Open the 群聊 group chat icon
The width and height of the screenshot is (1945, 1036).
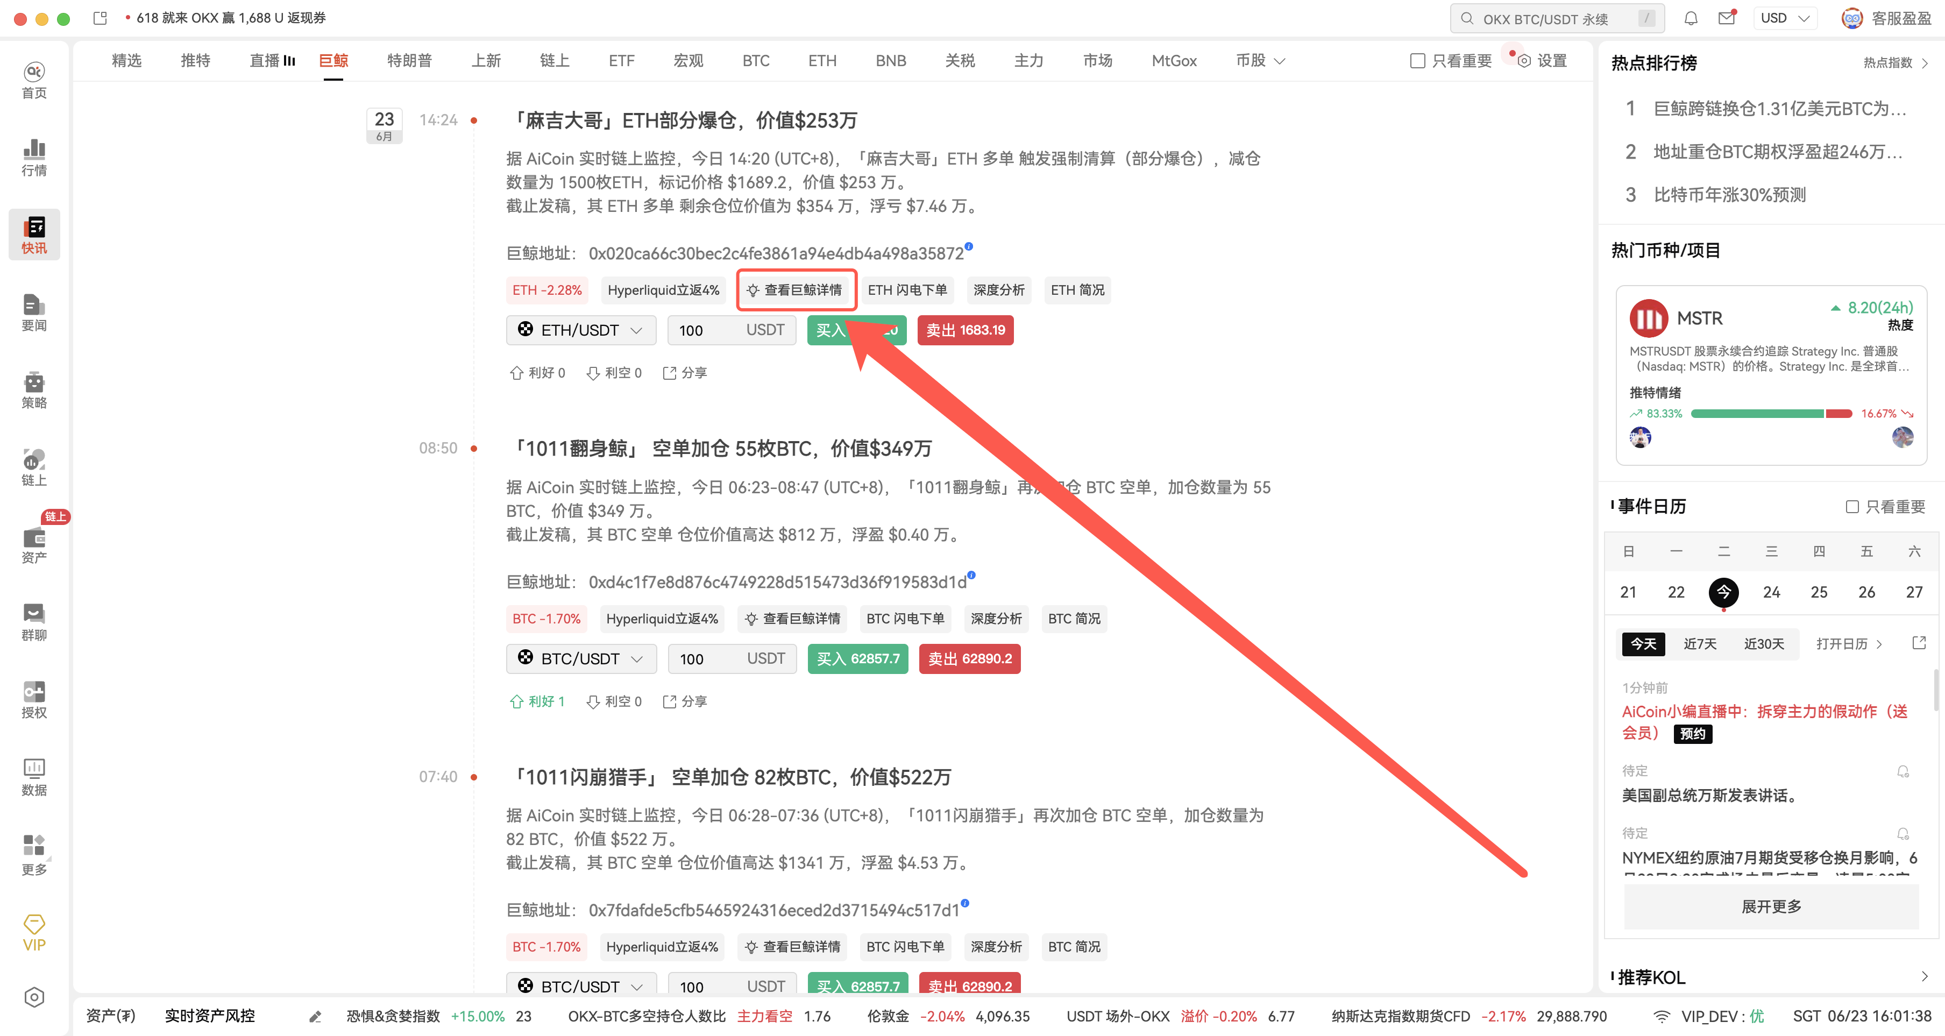[34, 623]
